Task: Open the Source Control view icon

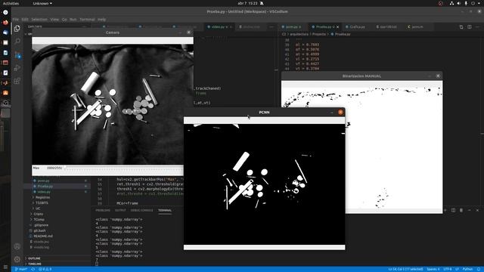Action: [17, 55]
